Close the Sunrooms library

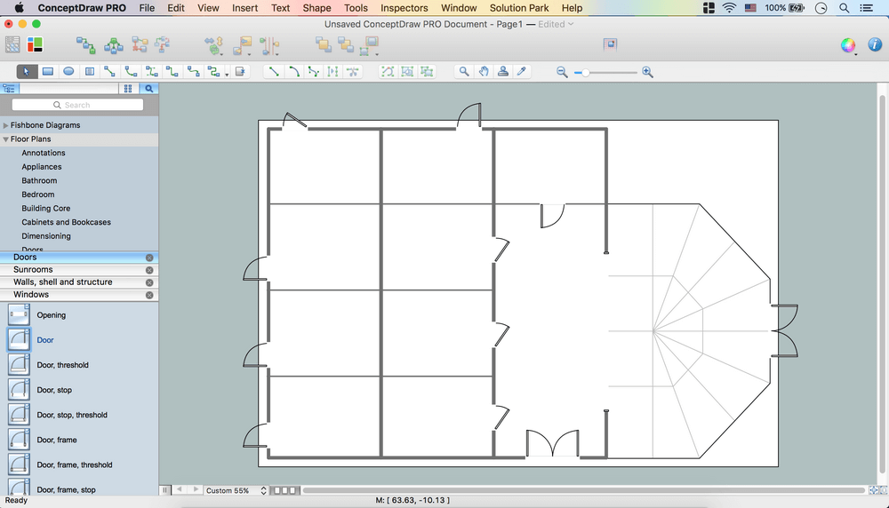click(149, 270)
